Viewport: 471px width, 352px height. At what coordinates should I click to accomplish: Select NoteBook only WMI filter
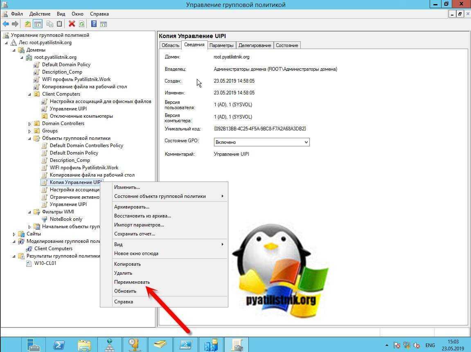click(x=66, y=219)
